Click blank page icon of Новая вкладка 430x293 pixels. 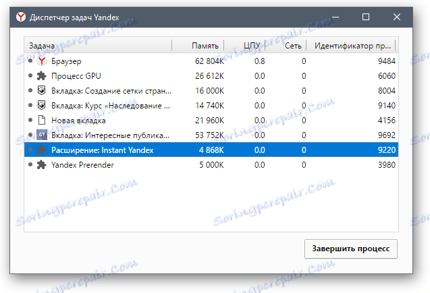(42, 120)
